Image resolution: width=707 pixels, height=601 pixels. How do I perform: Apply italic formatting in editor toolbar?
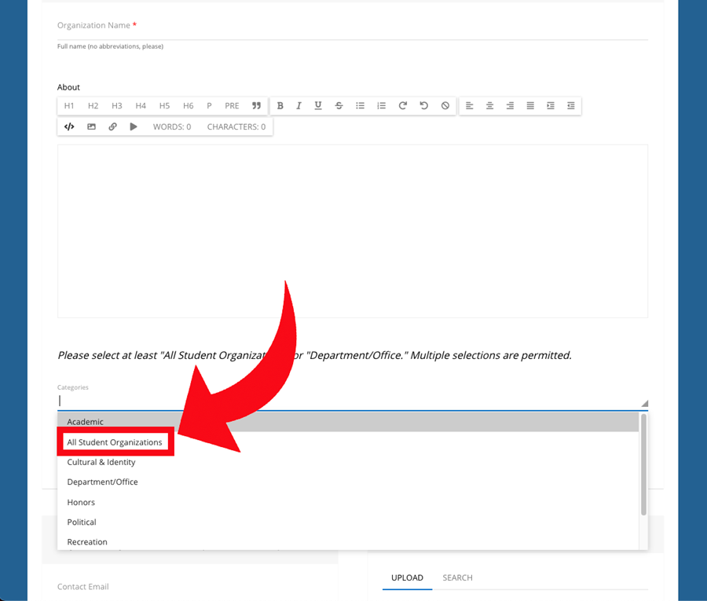tap(299, 106)
